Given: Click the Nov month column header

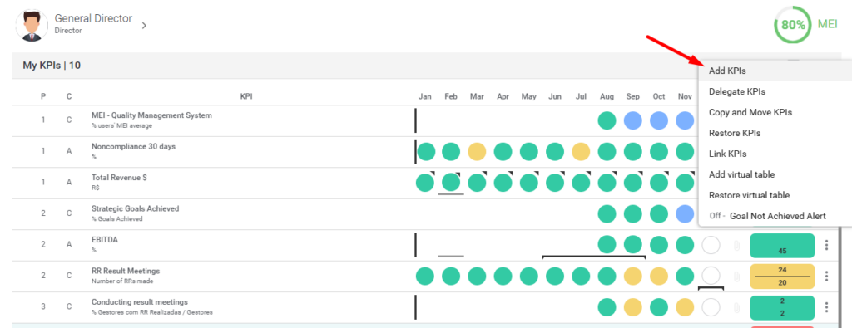Looking at the screenshot, I should point(685,96).
